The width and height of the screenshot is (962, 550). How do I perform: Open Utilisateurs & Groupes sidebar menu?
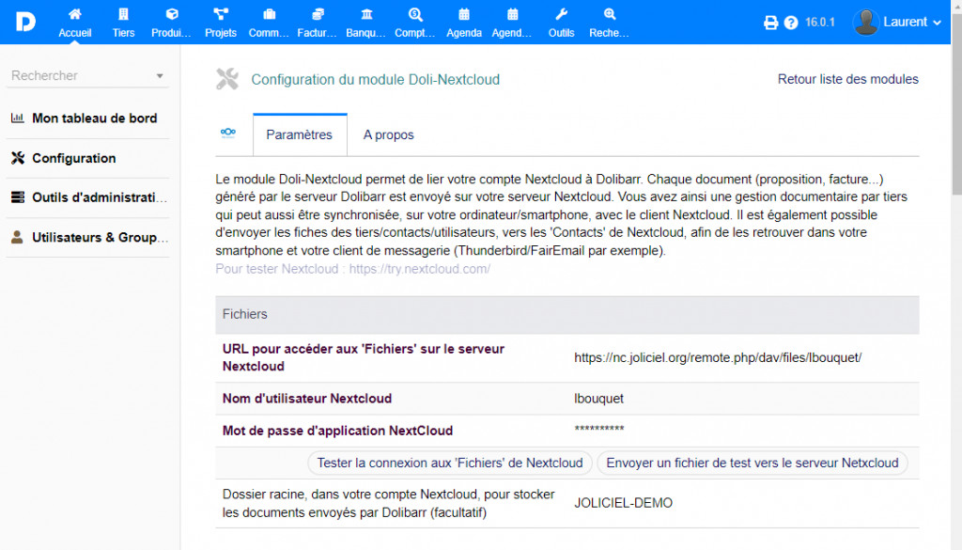(x=100, y=237)
